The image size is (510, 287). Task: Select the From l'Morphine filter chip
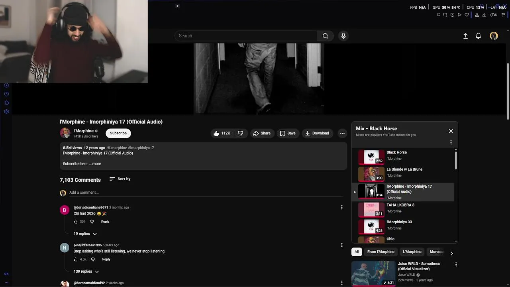tap(381, 252)
